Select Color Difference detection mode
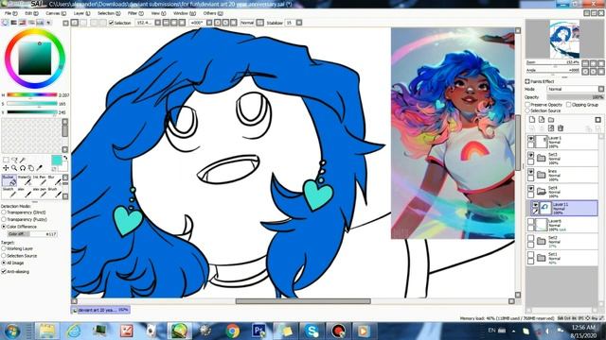The width and height of the screenshot is (606, 340). [x=4, y=227]
